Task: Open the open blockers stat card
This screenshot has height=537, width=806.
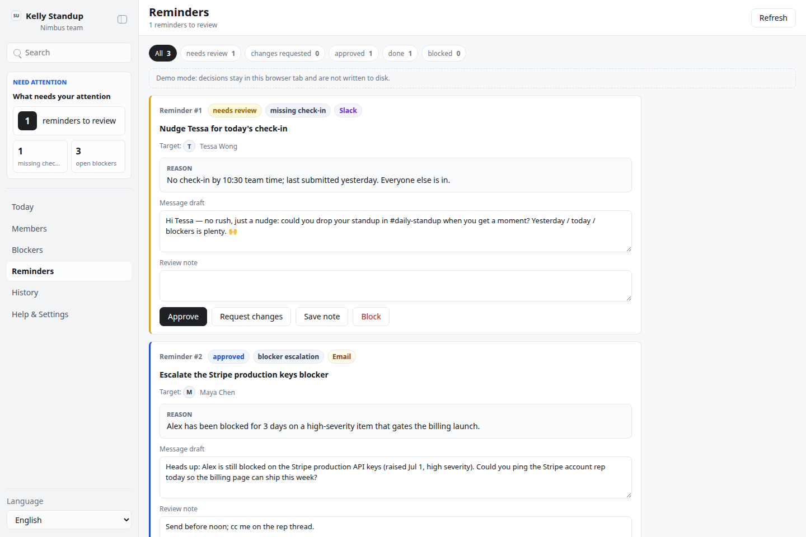Action: pos(98,156)
